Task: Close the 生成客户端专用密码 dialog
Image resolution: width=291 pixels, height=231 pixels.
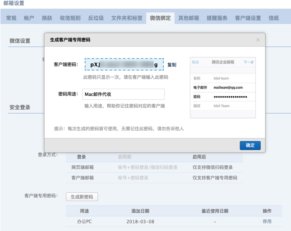Action: (258, 40)
